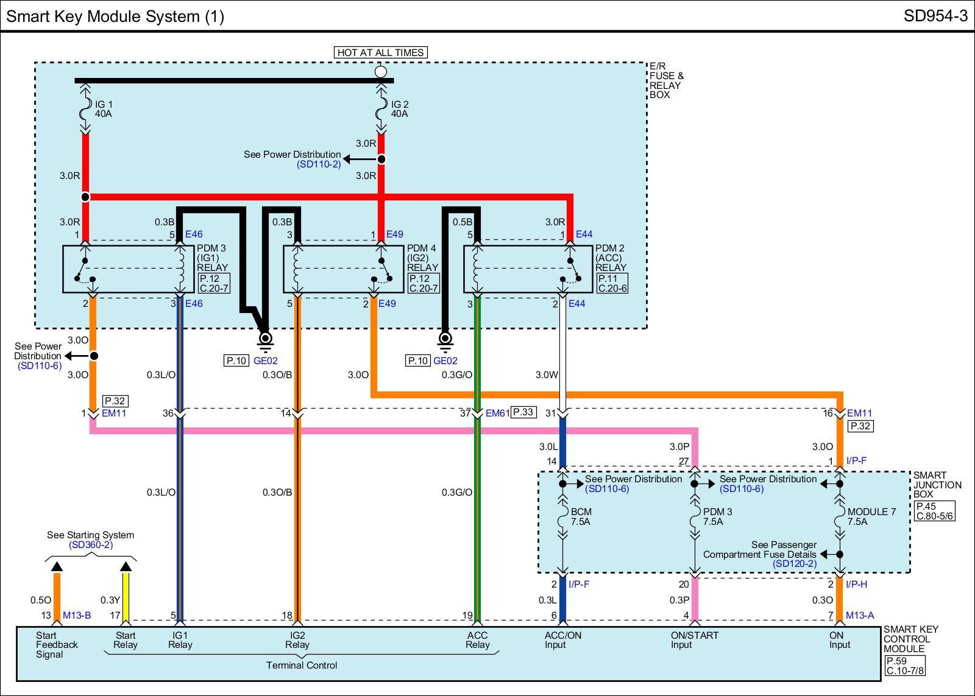This screenshot has height=696, width=975.
Task: Click the IG 1 40A fuse symbol
Action: coord(85,110)
